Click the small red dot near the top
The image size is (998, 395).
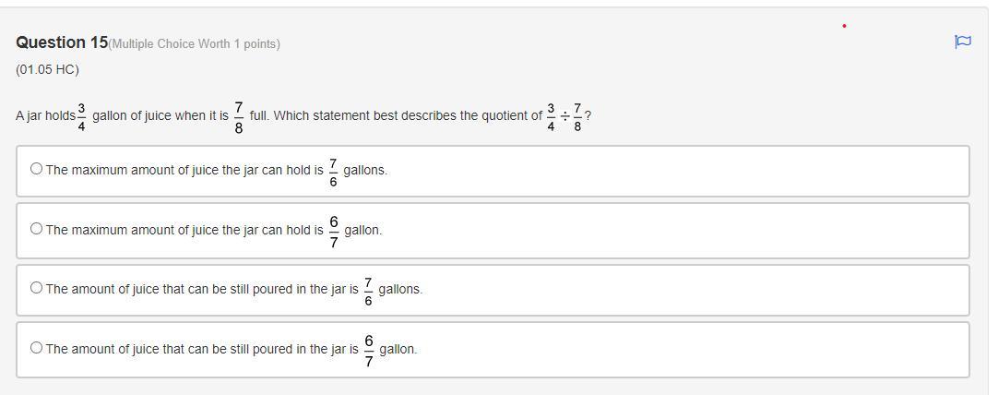tap(844, 26)
